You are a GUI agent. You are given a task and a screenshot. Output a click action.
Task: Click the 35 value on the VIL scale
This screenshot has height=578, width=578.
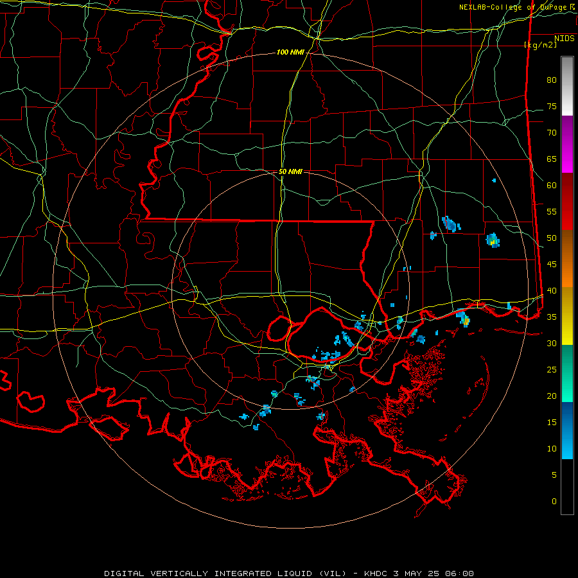tap(552, 317)
